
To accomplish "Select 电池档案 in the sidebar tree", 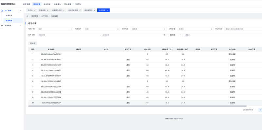I will 13,21.
